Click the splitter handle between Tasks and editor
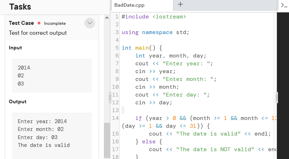 coord(110,97)
